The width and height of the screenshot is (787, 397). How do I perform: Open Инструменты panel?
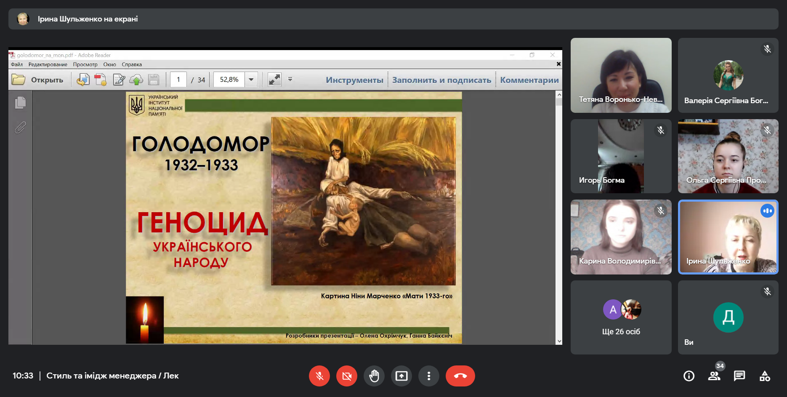pos(354,80)
